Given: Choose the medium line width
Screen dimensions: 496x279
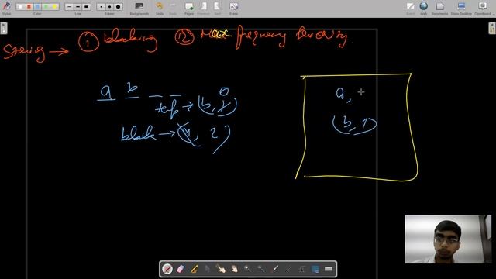Looking at the screenshot, I should tap(77, 7).
